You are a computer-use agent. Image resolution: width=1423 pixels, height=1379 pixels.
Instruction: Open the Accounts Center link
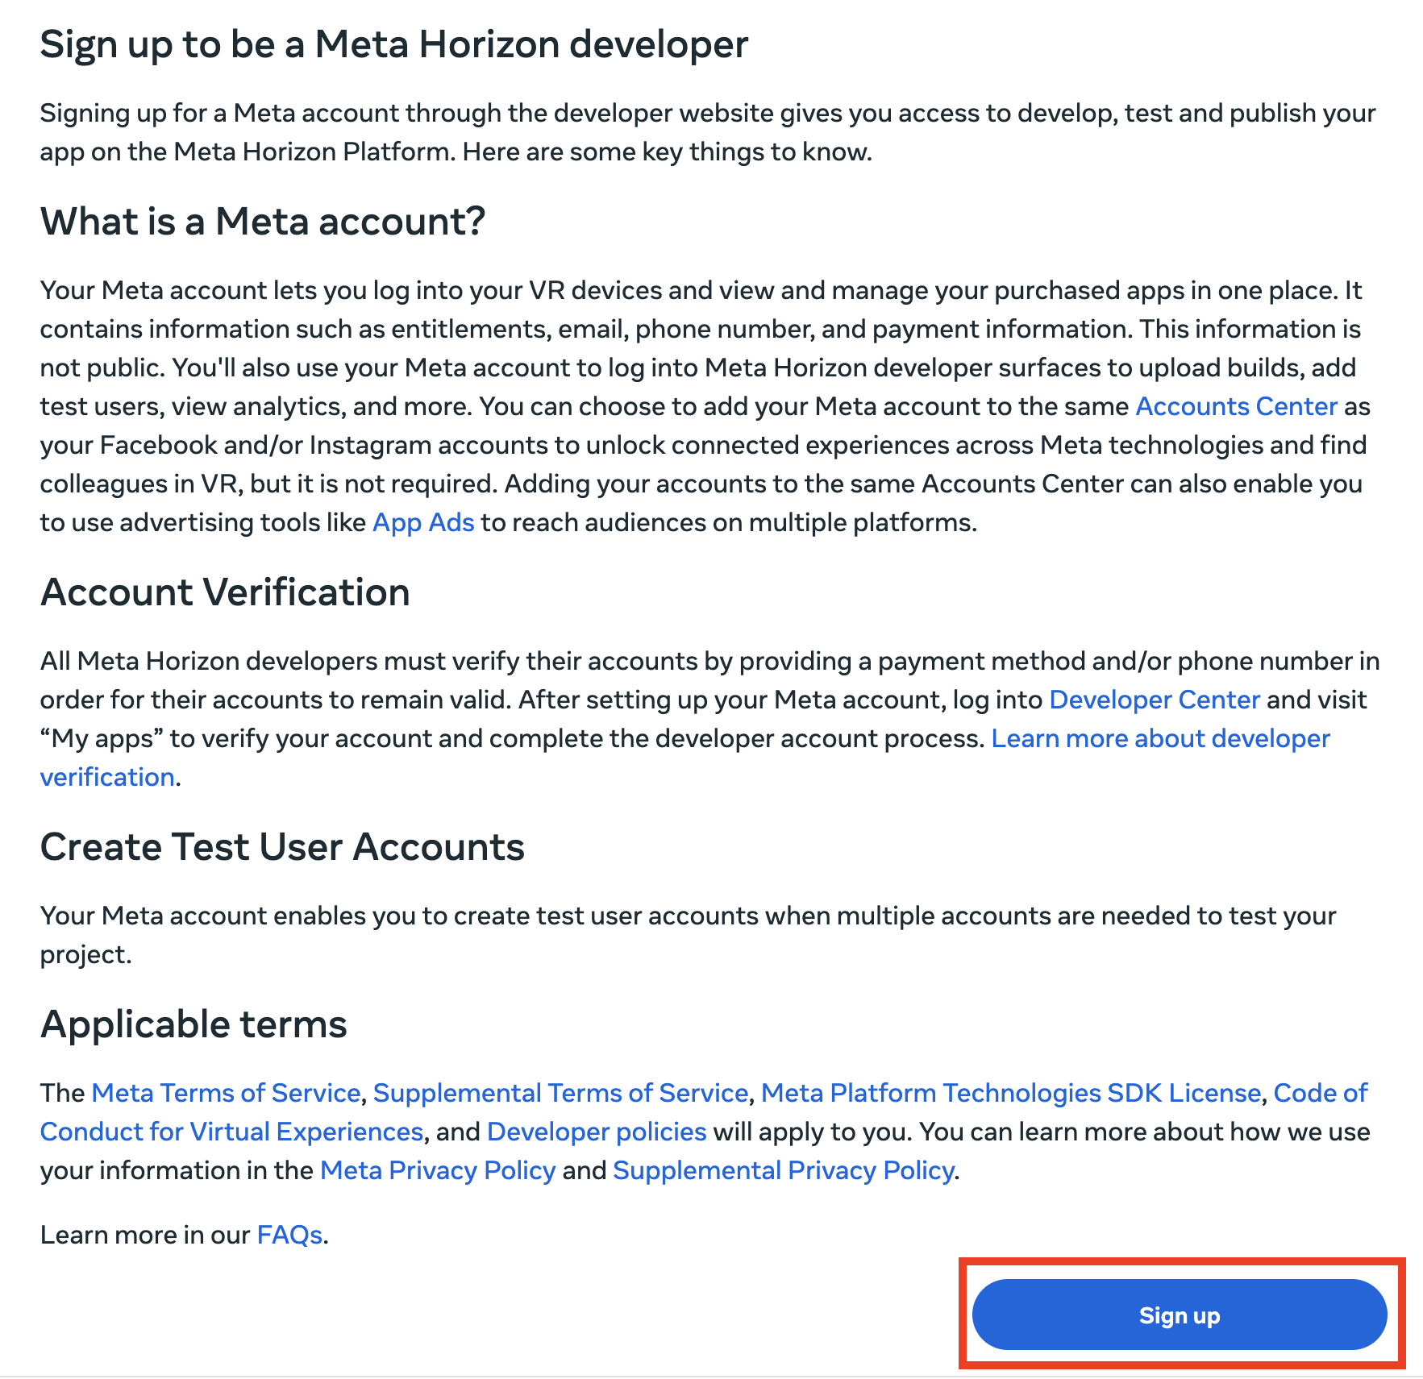tap(1236, 406)
